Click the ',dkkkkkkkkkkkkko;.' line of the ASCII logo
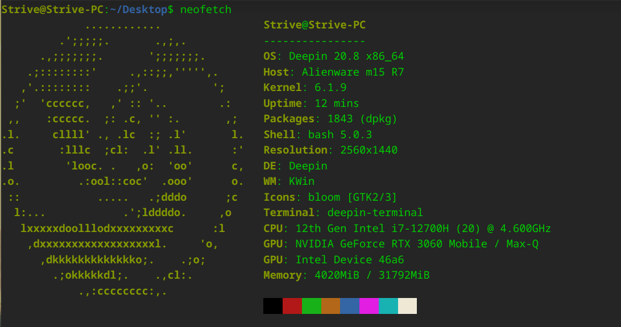 click(97, 260)
